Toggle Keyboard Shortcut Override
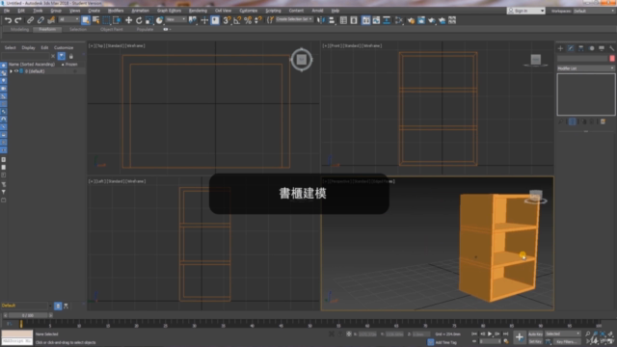 (x=215, y=20)
